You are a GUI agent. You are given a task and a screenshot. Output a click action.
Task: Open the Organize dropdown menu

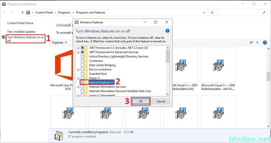click(59, 43)
